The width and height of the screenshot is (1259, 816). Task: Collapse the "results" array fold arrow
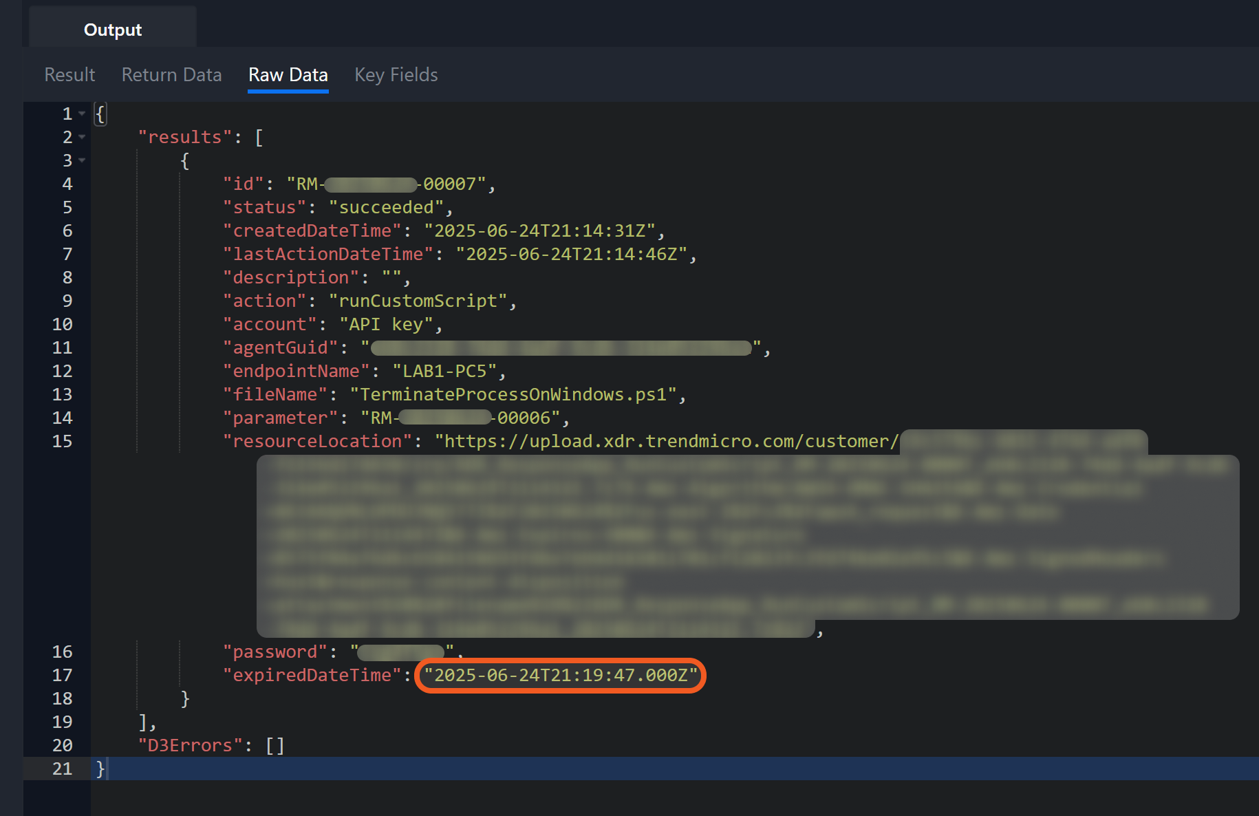click(x=82, y=137)
